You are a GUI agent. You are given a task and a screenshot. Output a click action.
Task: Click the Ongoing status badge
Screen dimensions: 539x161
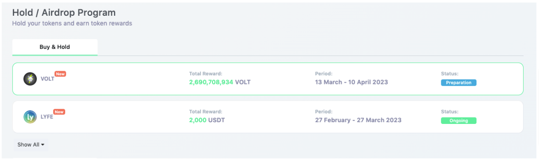[x=458, y=121]
